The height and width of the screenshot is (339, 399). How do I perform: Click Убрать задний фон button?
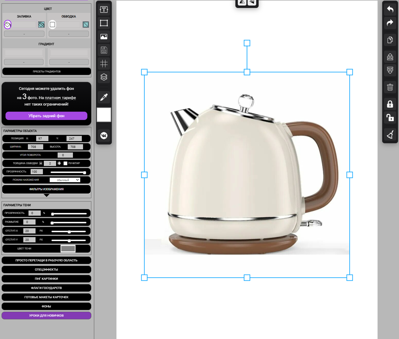[47, 116]
